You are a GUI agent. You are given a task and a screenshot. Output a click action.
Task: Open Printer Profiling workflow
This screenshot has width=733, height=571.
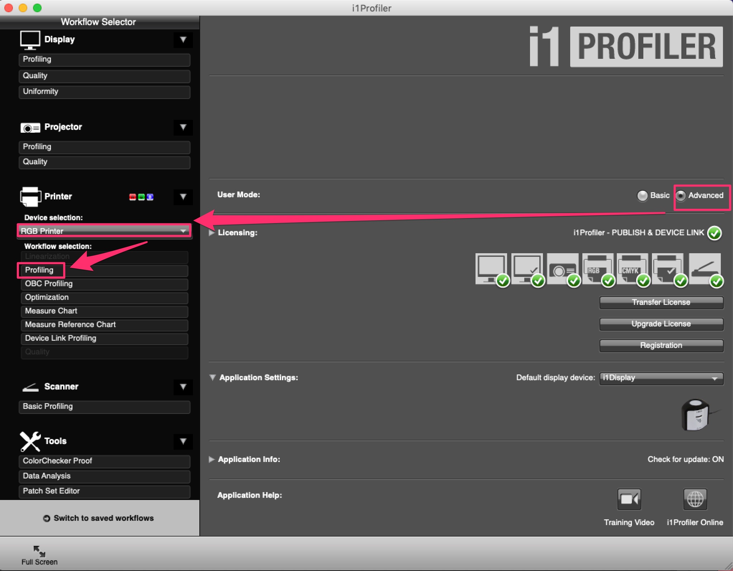pyautogui.click(x=39, y=270)
